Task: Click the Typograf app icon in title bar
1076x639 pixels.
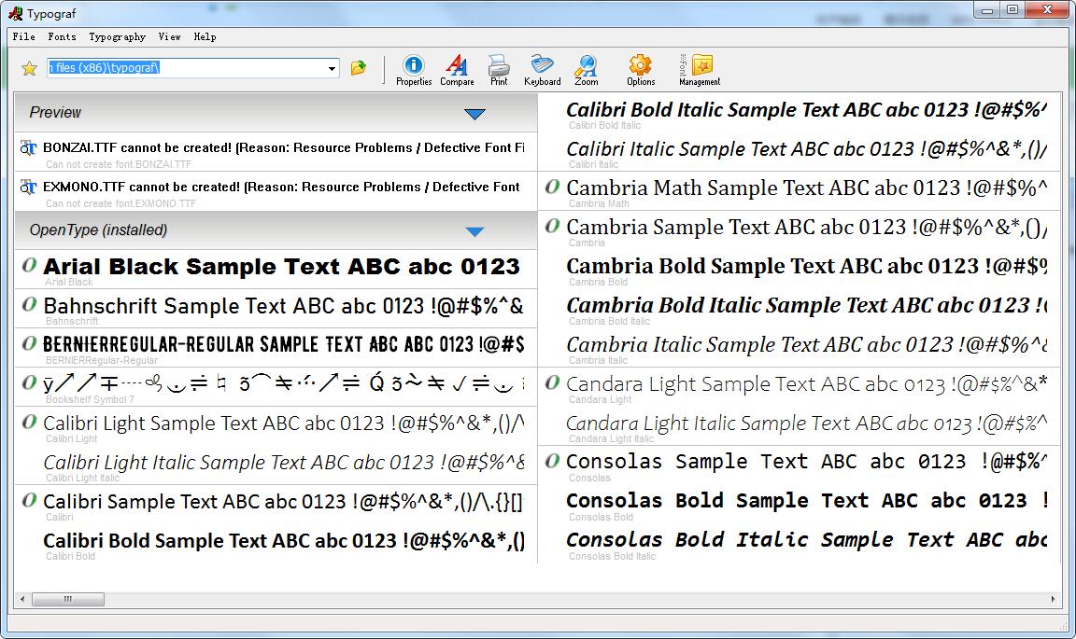Action: coord(15,13)
